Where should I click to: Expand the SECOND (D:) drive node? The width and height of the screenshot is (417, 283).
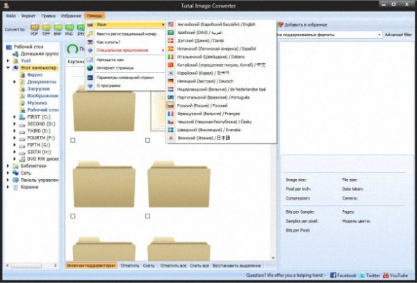[x=15, y=124]
